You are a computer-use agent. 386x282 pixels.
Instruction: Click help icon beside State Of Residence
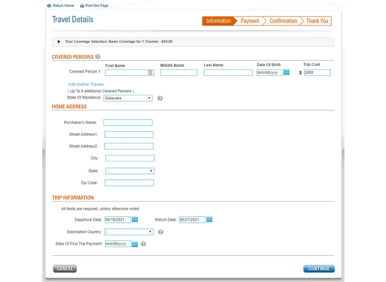(x=160, y=98)
